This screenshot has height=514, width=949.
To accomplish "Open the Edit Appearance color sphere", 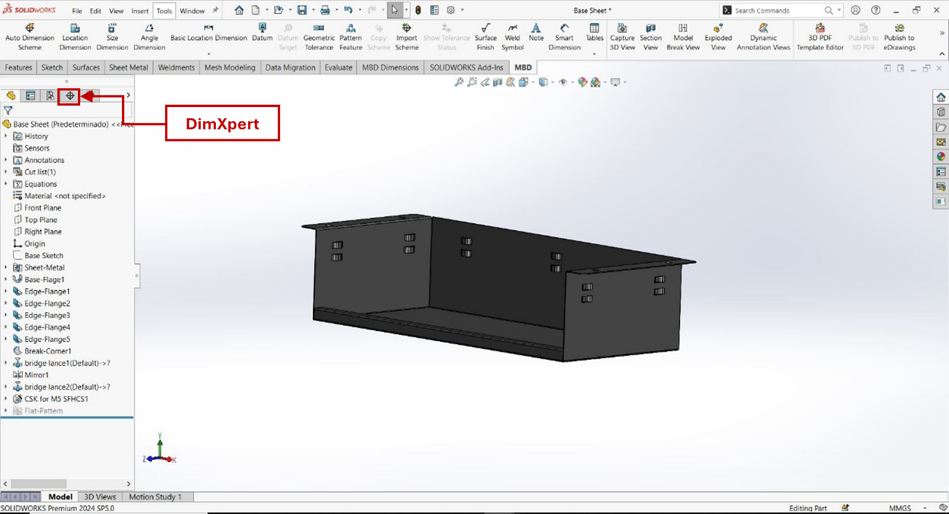I will 582,82.
